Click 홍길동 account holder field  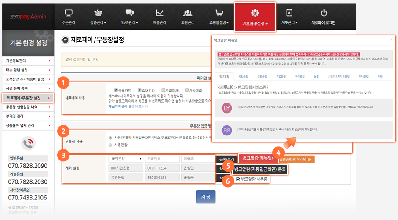tap(198, 177)
